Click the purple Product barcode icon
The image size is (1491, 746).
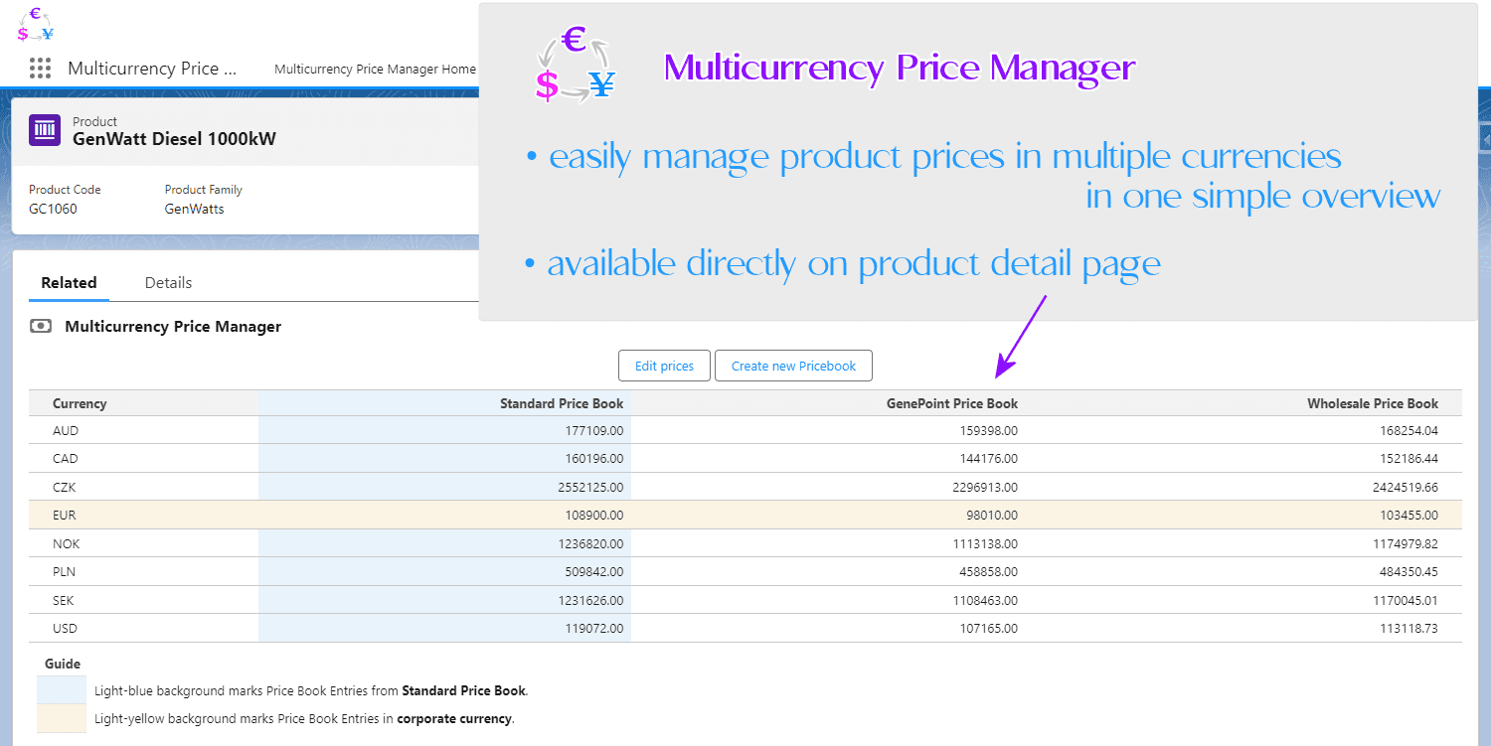(45, 130)
